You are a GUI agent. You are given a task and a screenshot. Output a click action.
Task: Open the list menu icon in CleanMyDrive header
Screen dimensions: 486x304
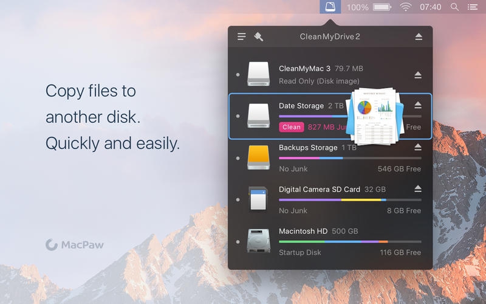pyautogui.click(x=242, y=36)
